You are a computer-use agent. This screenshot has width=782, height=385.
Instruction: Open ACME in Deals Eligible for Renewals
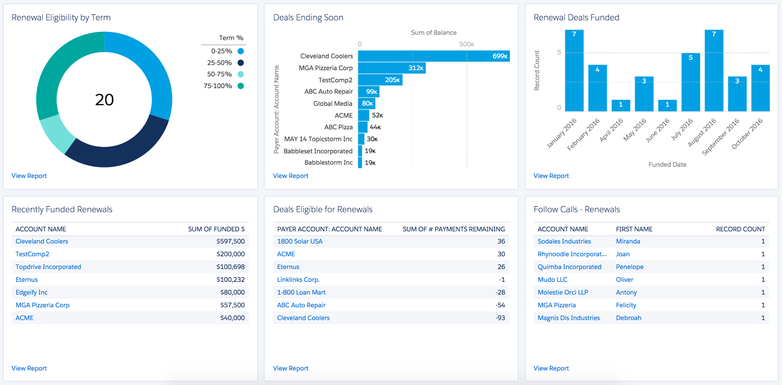click(x=286, y=254)
